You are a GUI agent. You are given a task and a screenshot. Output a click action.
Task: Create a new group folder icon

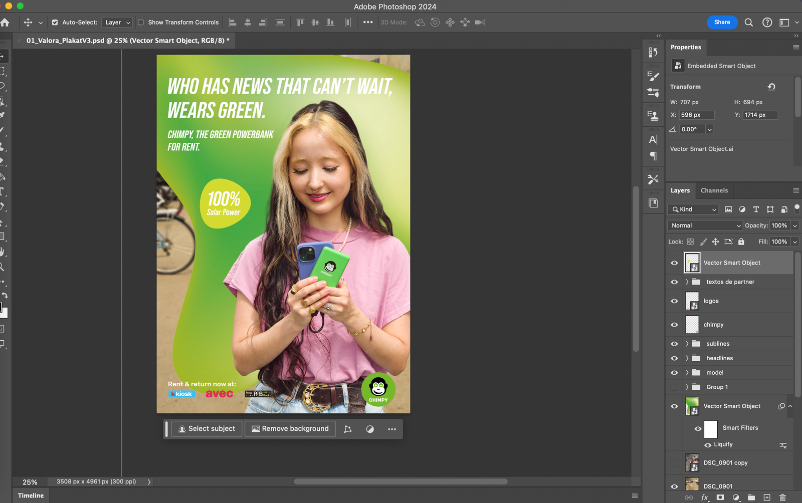[x=751, y=497]
